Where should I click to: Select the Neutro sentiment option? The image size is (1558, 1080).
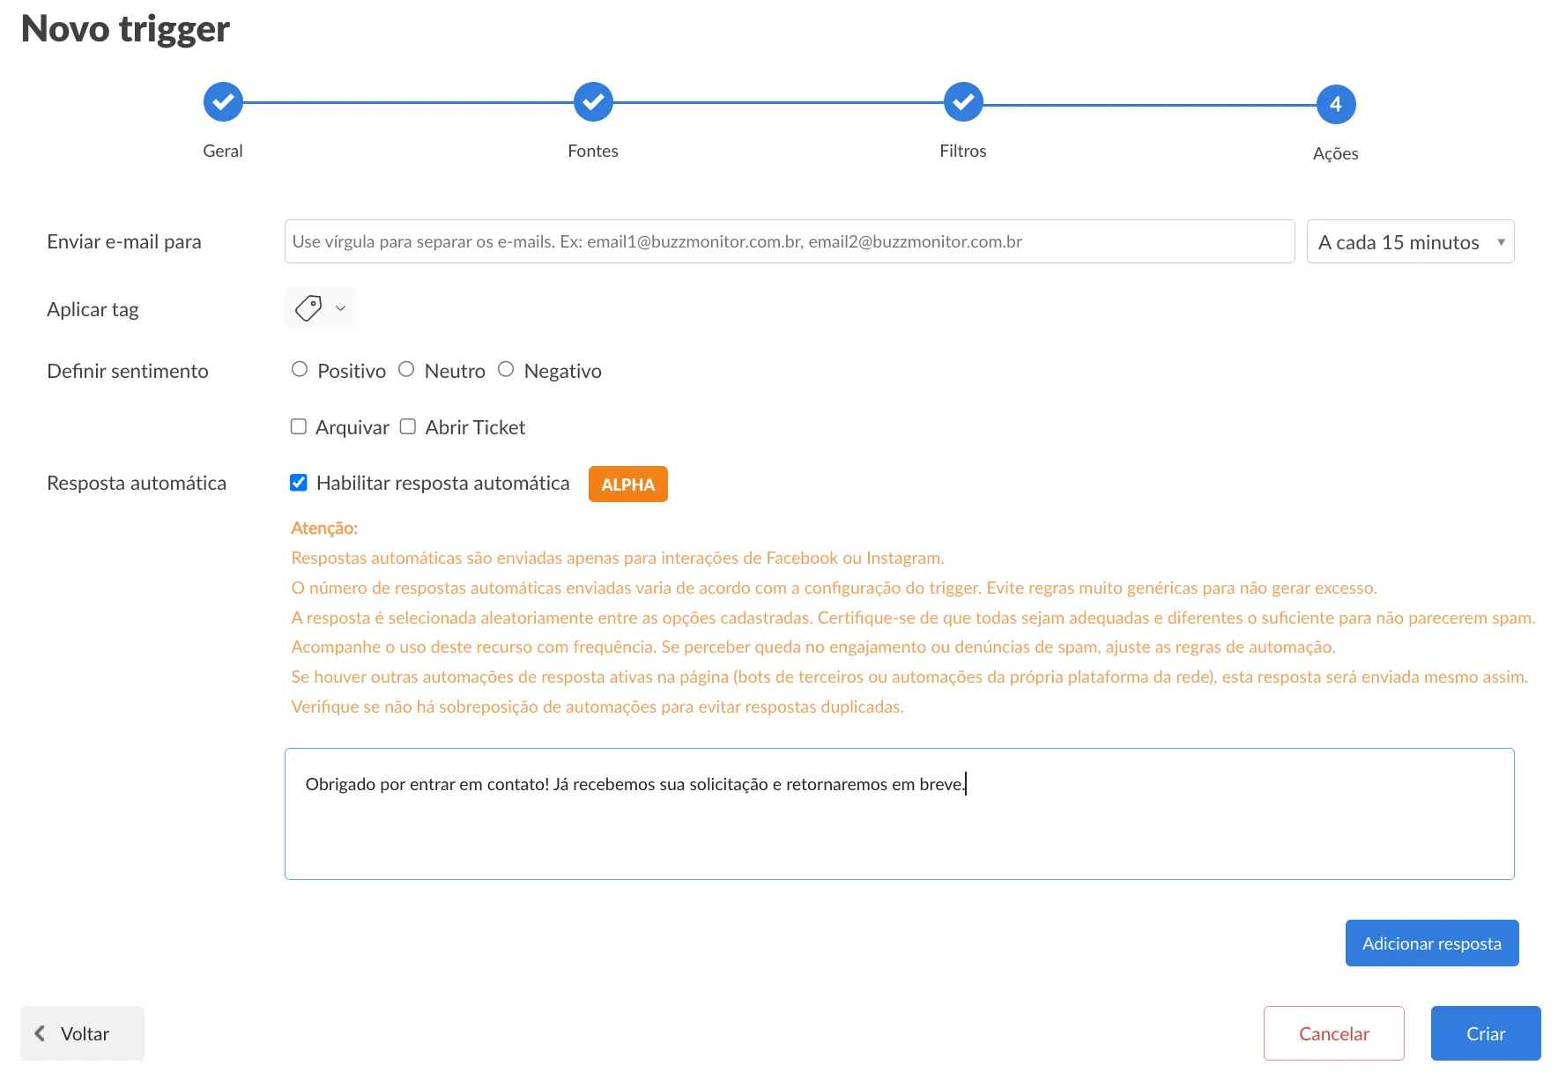(x=406, y=370)
